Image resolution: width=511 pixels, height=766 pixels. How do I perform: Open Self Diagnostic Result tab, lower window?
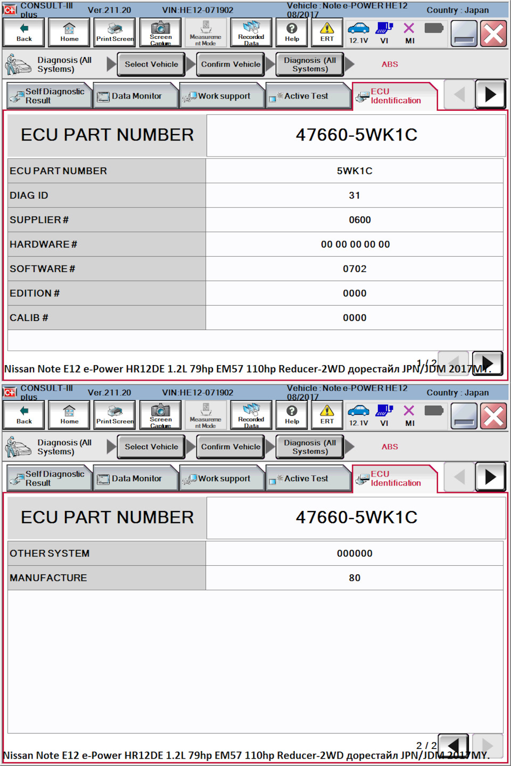[x=49, y=479]
